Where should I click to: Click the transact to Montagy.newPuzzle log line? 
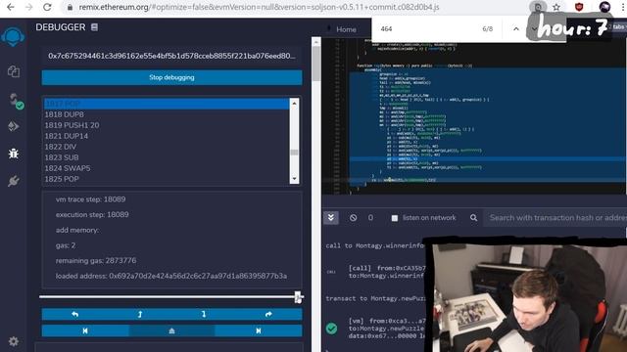pyautogui.click(x=375, y=298)
